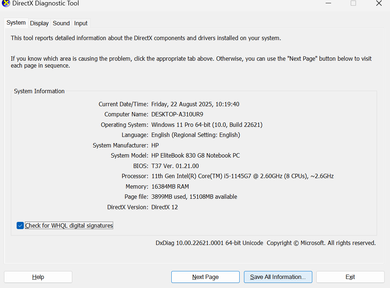Minimize the DirectX Diagnostic Tool window
Image resolution: width=390 pixels, height=288 pixels.
coord(328,3)
